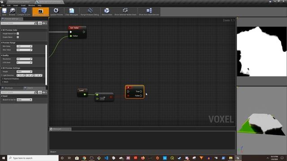Switch to the first editor document tab
This screenshot has height=161, width=287.
(20, 2)
